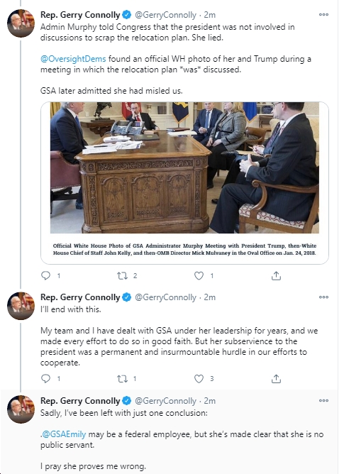Like the tweet about Admin Murphy lying

199,276
